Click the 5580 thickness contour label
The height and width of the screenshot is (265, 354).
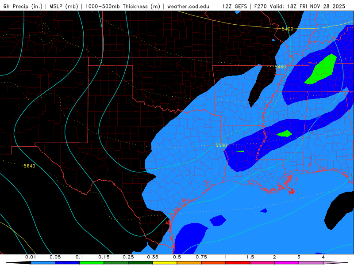click(221, 145)
